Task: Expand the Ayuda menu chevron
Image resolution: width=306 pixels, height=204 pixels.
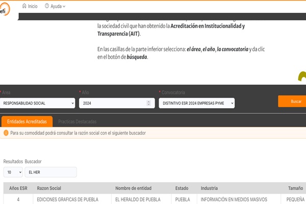Action: tap(64, 7)
